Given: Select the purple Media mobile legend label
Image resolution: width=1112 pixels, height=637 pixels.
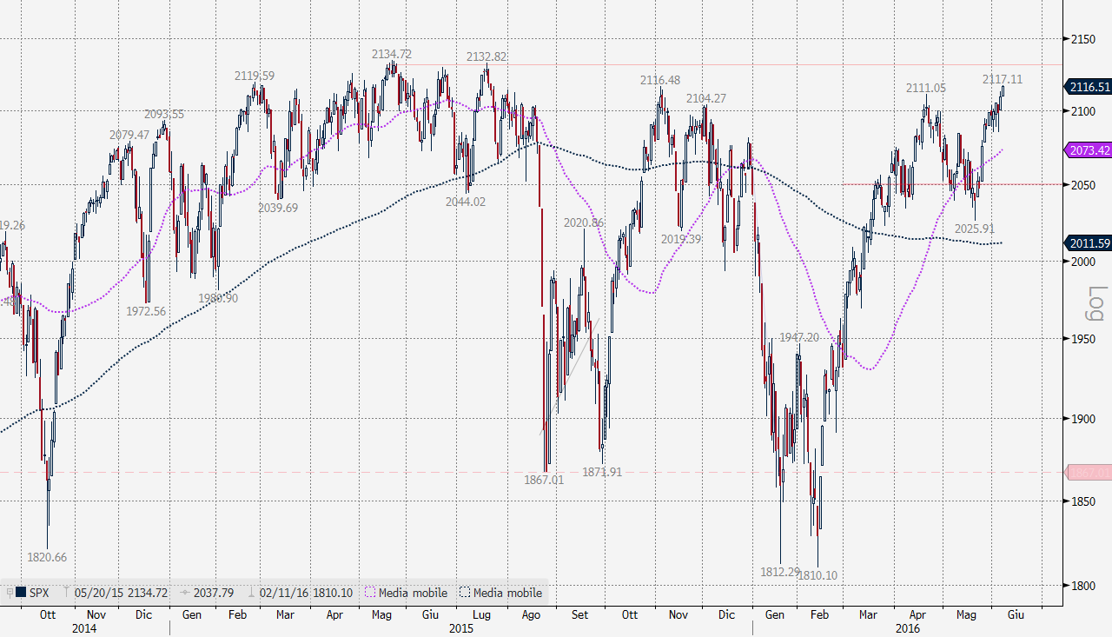Looking at the screenshot, I should pyautogui.click(x=414, y=593).
